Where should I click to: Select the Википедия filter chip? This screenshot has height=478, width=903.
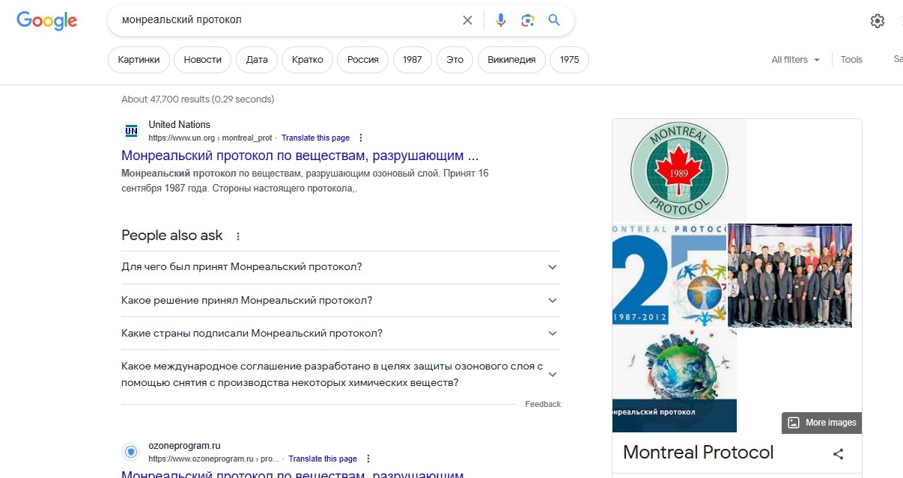point(511,60)
